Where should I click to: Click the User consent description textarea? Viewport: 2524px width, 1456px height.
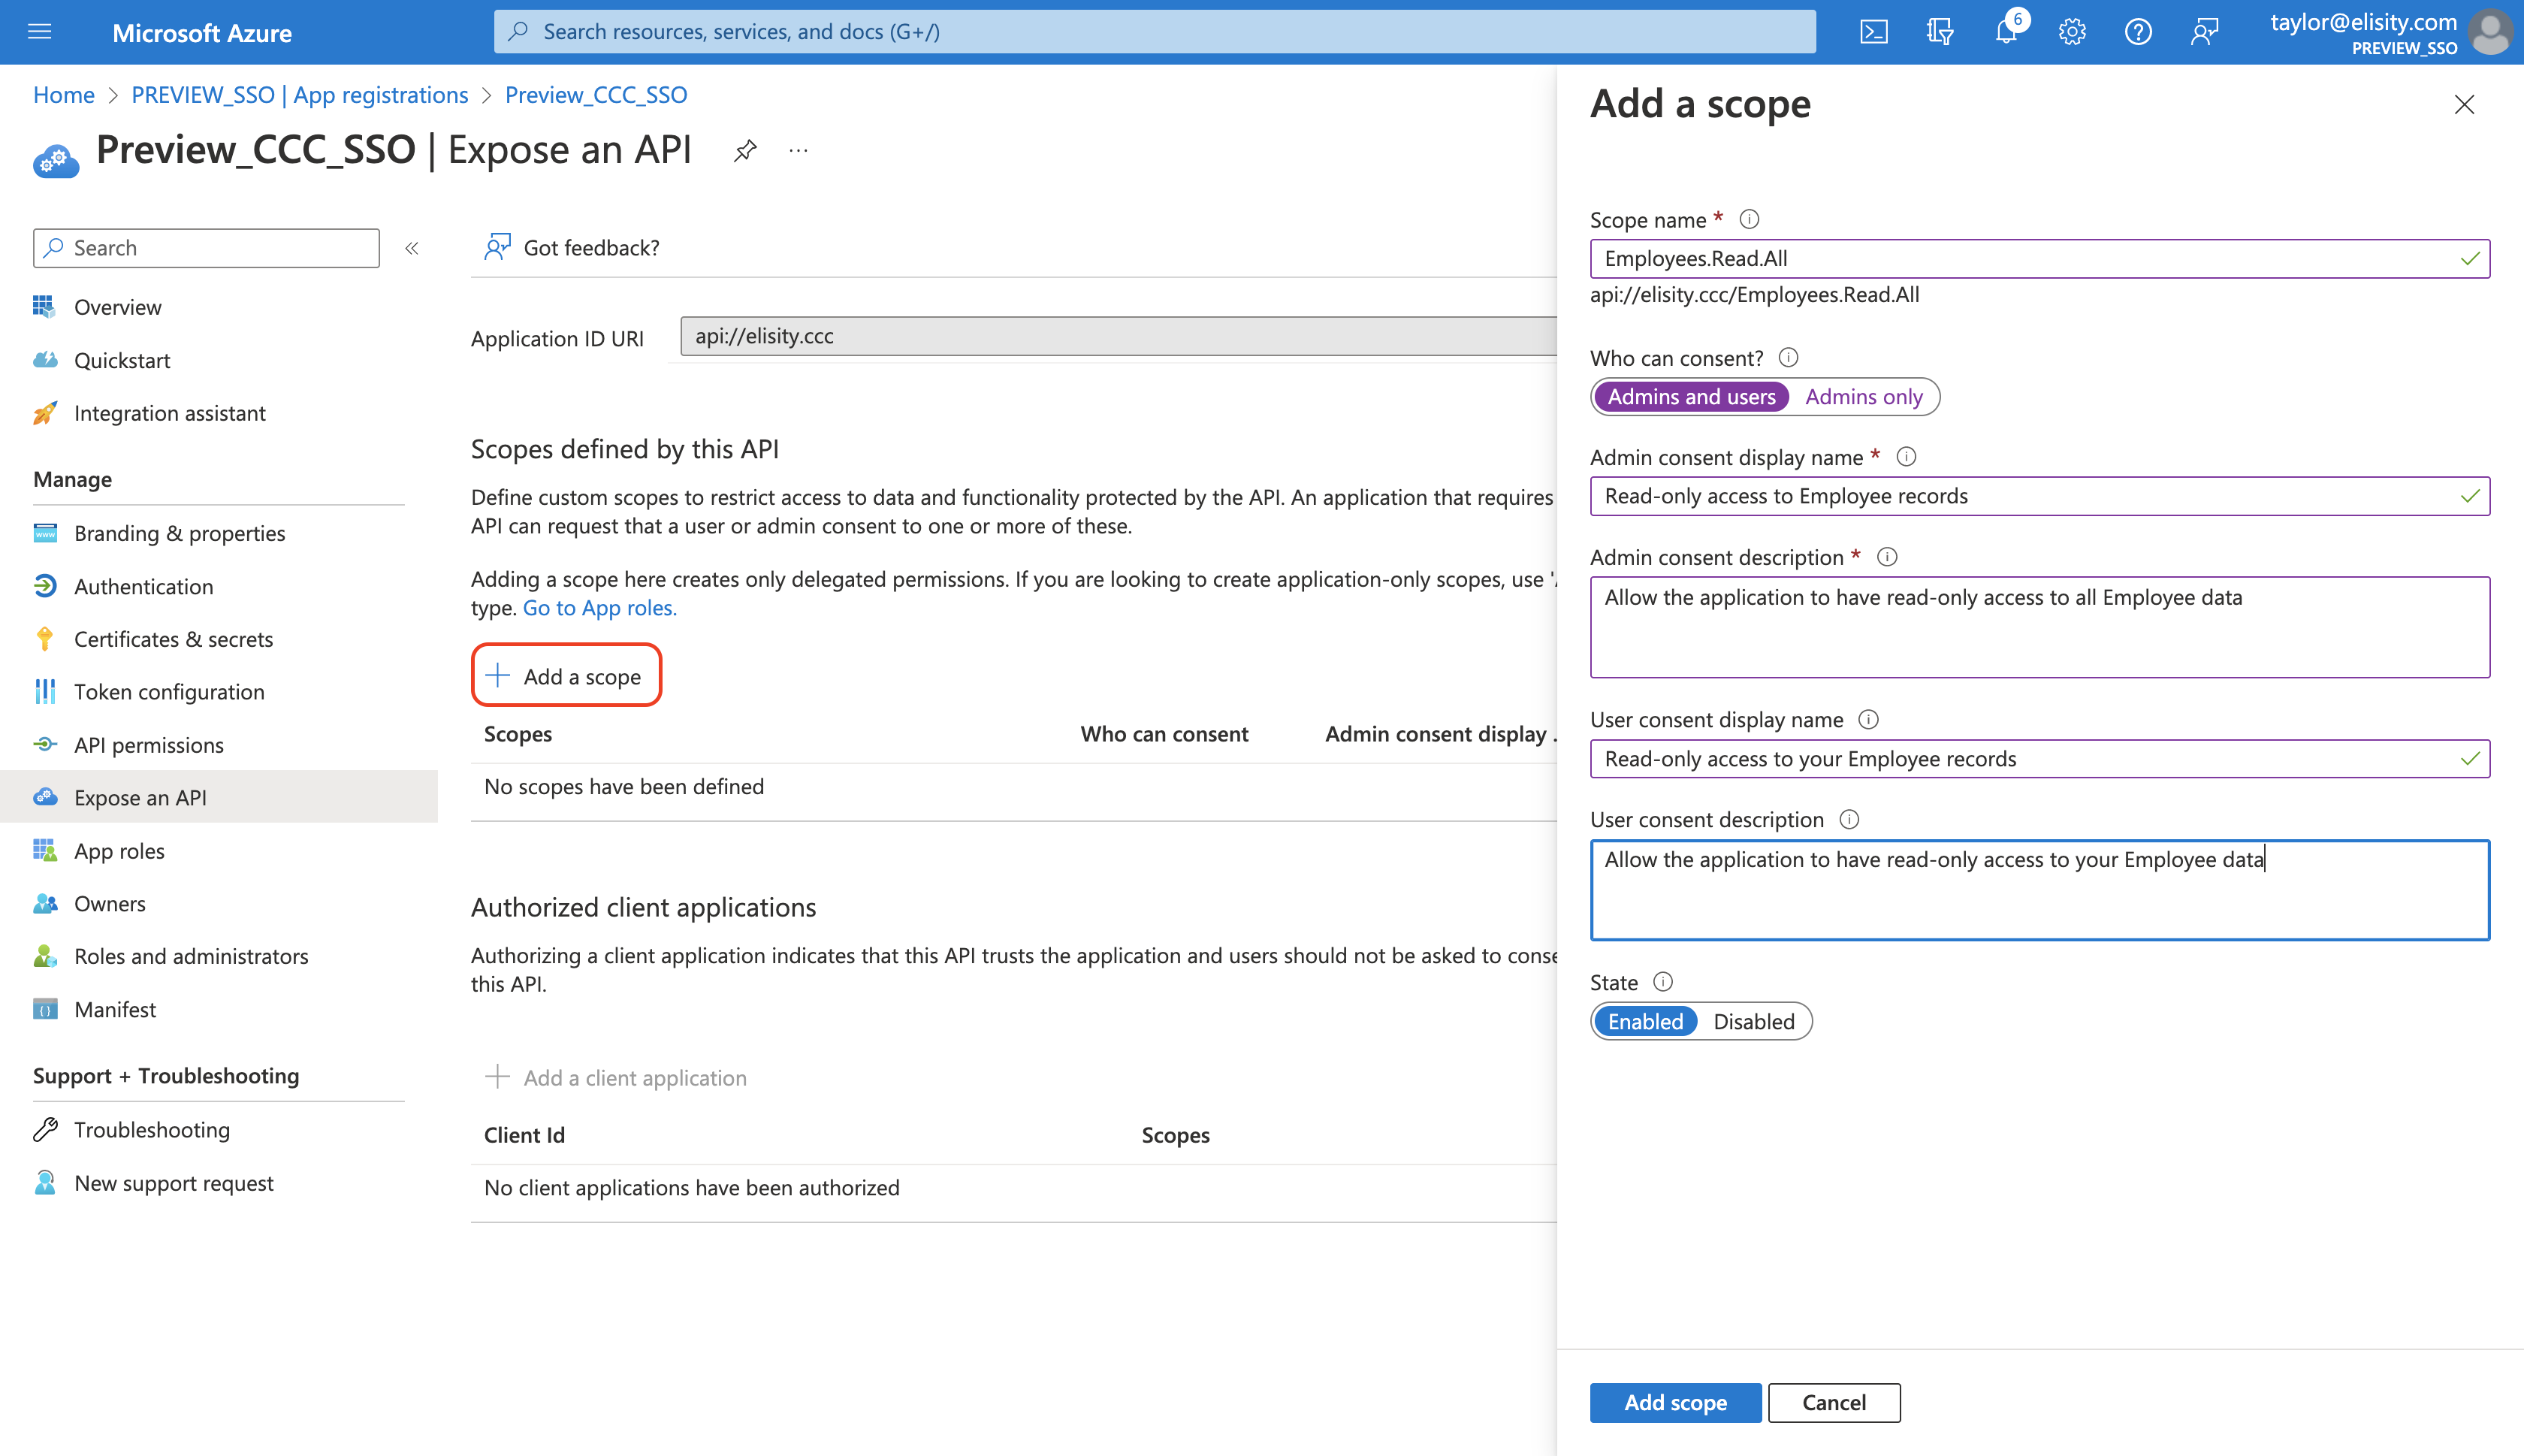(x=2039, y=890)
